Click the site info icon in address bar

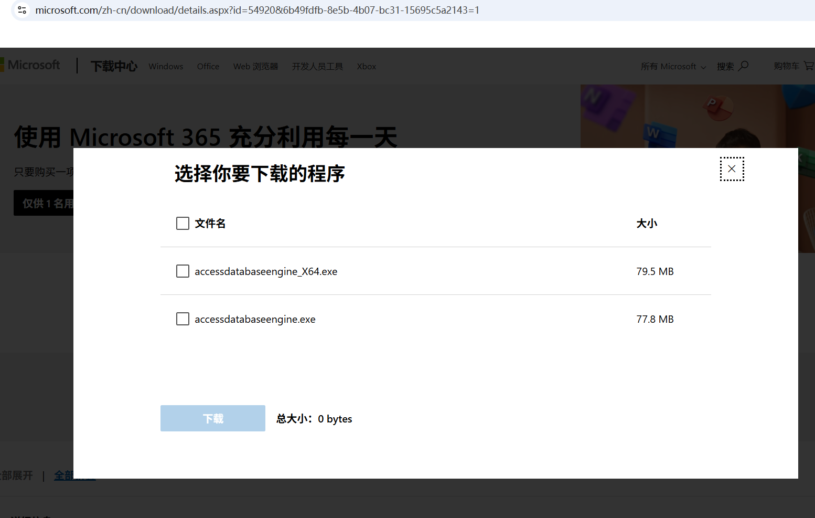22,10
